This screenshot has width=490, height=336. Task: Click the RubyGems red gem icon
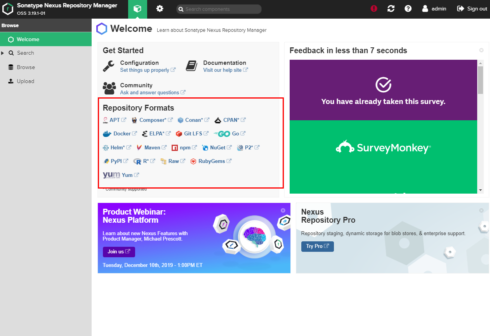pyautogui.click(x=193, y=161)
